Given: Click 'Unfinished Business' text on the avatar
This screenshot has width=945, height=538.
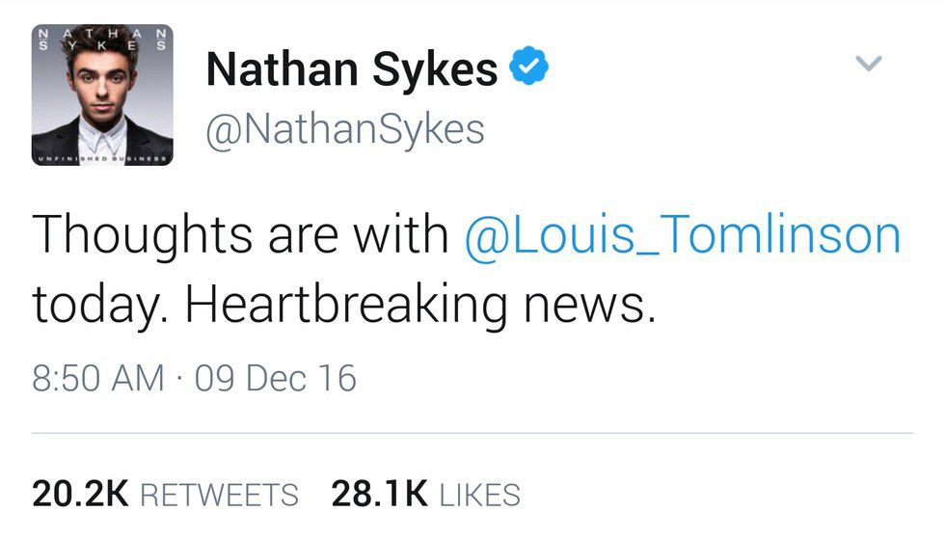Looking at the screenshot, I should point(103,157).
